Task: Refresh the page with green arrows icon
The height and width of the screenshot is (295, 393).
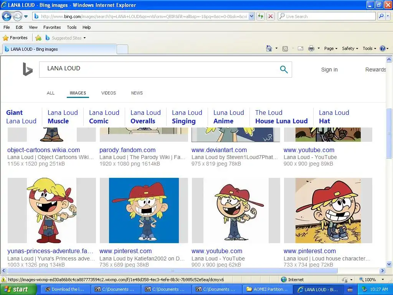Action: coord(261,17)
